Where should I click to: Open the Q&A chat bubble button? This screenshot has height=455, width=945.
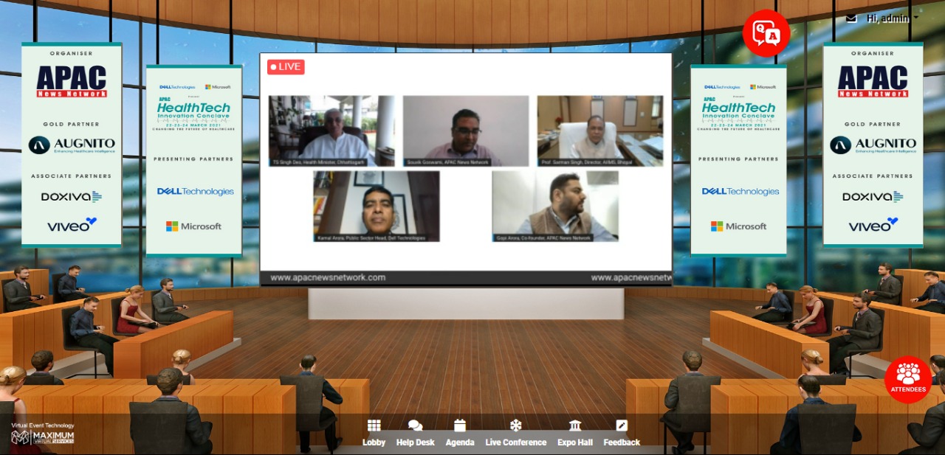tap(766, 33)
